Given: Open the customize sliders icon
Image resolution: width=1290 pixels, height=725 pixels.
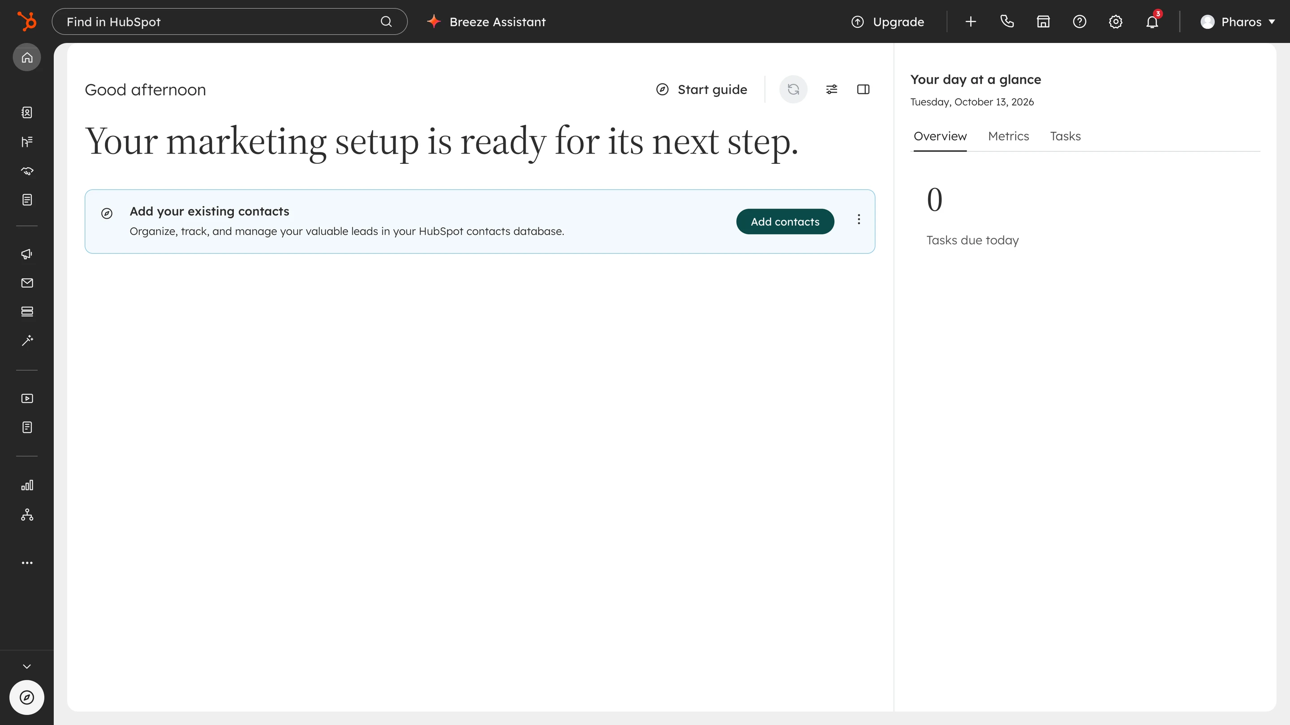Looking at the screenshot, I should (x=831, y=90).
